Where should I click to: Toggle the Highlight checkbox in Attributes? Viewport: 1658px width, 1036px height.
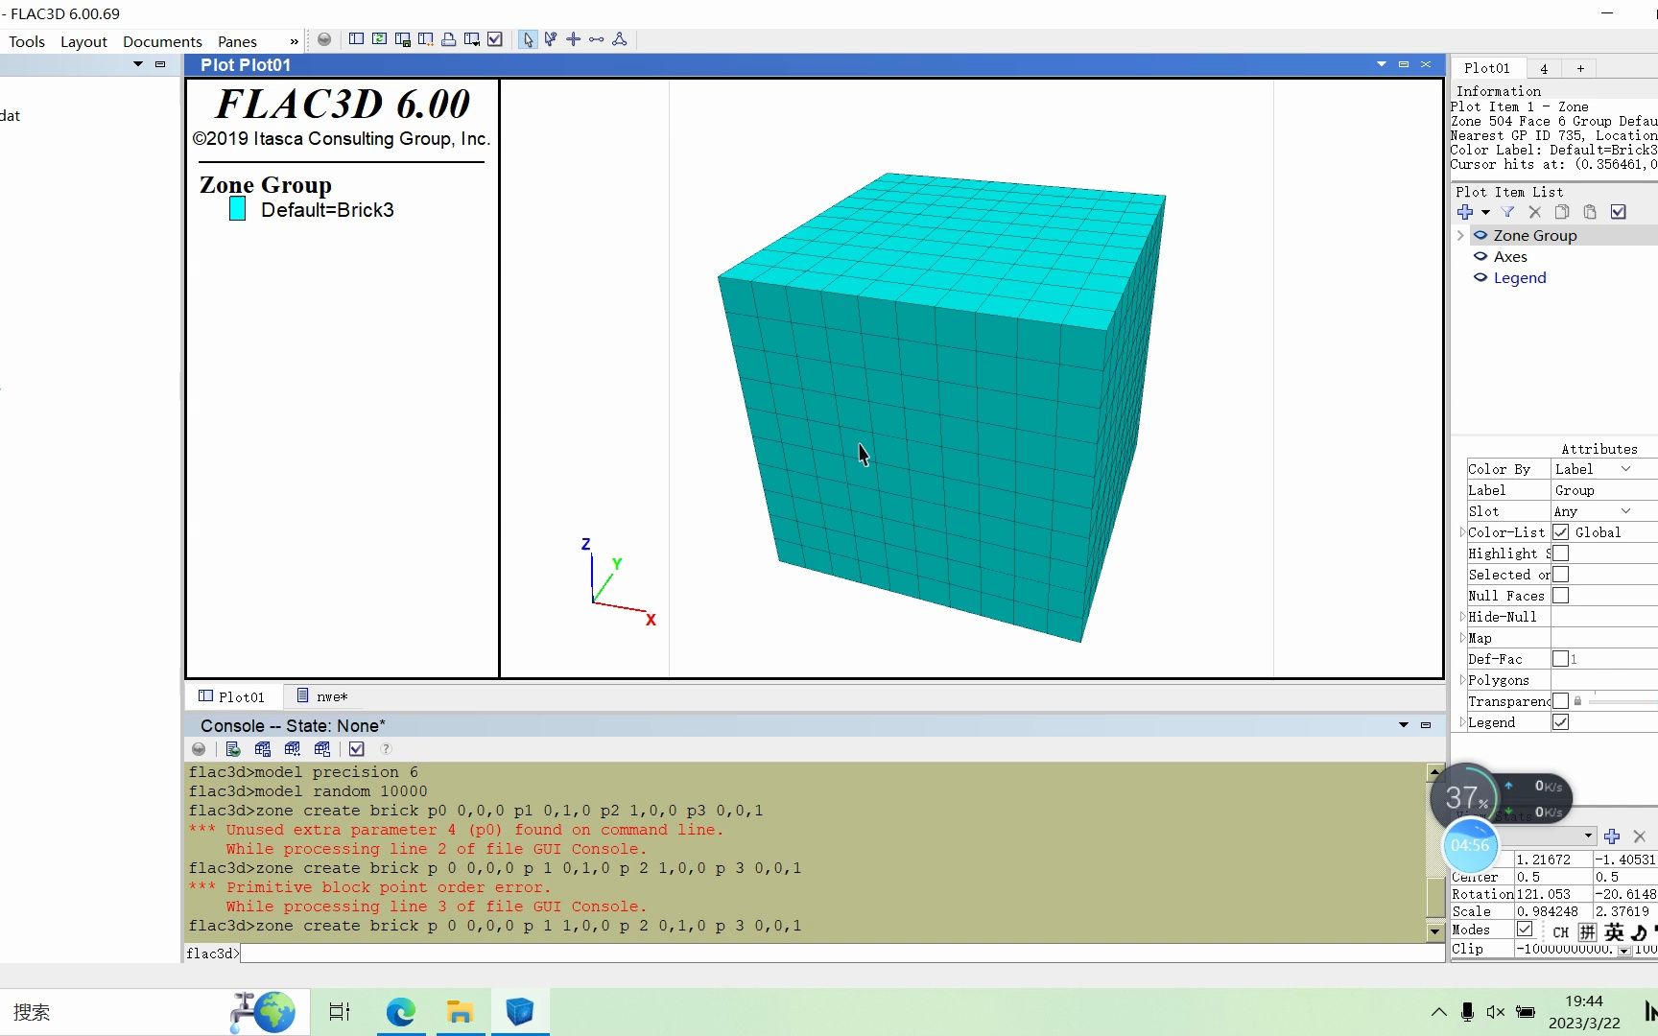[1561, 553]
